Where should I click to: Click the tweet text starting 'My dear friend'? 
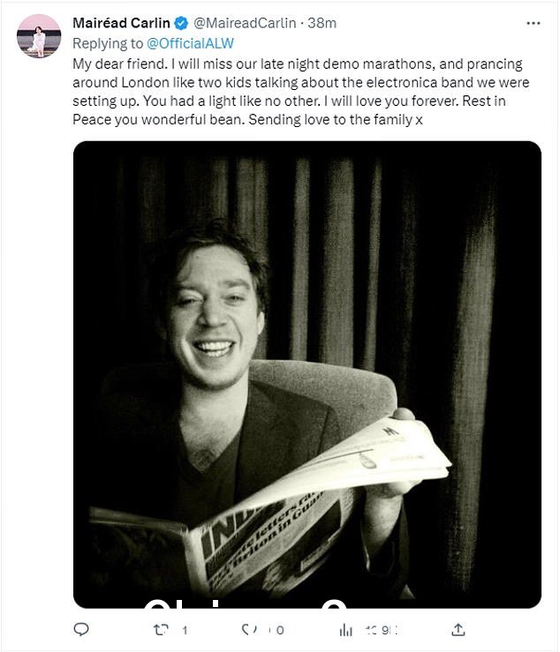300,92
